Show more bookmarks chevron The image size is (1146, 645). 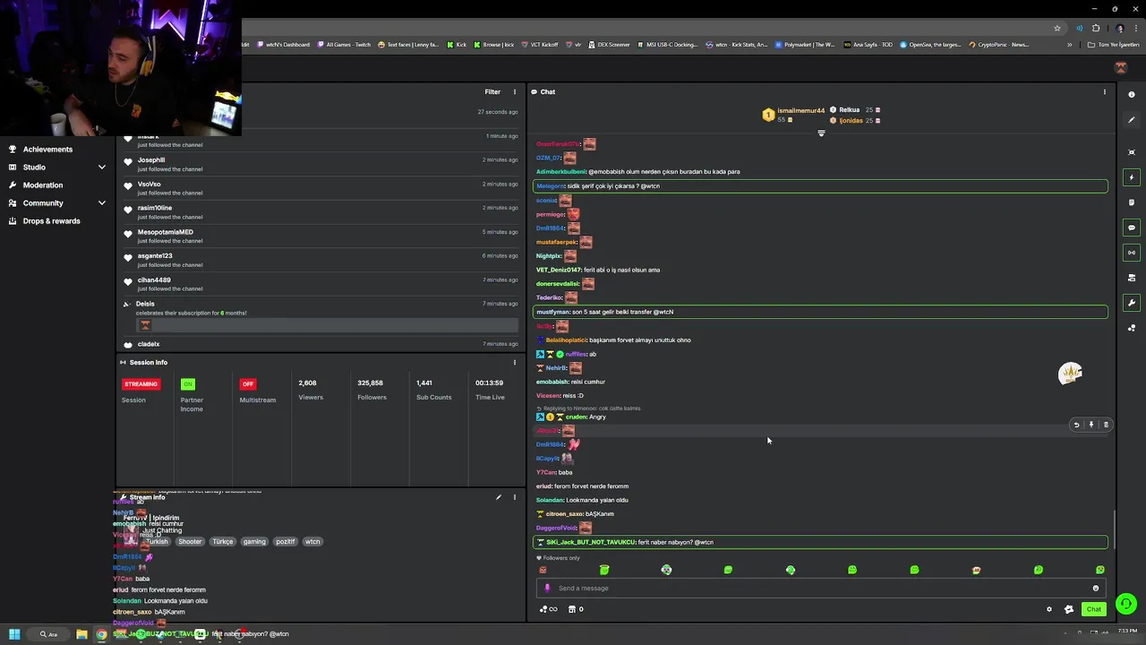(1069, 44)
